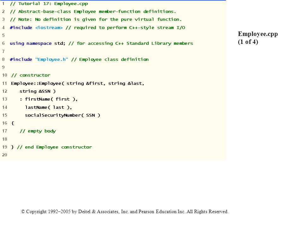Select the line 'Abstract-base-class Employee member-function definitions.'
This screenshot has width=303, height=227.
(x=97, y=12)
